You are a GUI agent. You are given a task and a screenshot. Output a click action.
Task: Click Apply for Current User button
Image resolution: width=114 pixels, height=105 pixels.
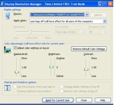[58, 100]
